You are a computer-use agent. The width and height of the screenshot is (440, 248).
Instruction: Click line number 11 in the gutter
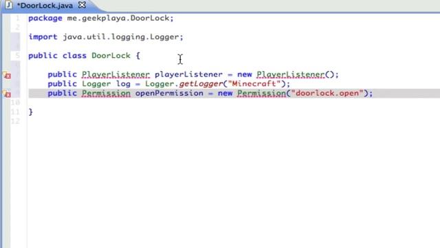[x=15, y=112]
